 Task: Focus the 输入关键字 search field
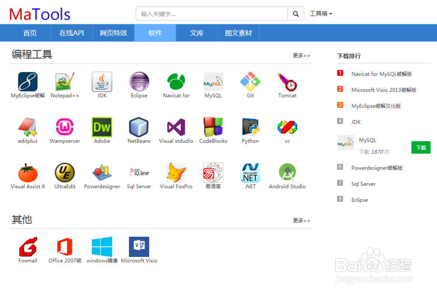pyautogui.click(x=212, y=14)
